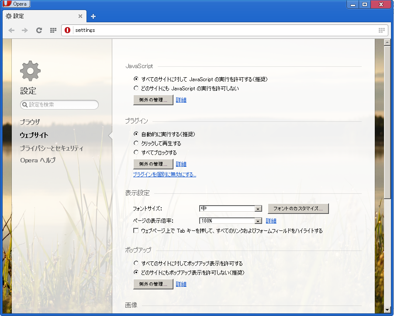Viewport: 394px width, 316px height.
Task: Click 例外の管理 button under ポップアップ
Action: pyautogui.click(x=153, y=284)
